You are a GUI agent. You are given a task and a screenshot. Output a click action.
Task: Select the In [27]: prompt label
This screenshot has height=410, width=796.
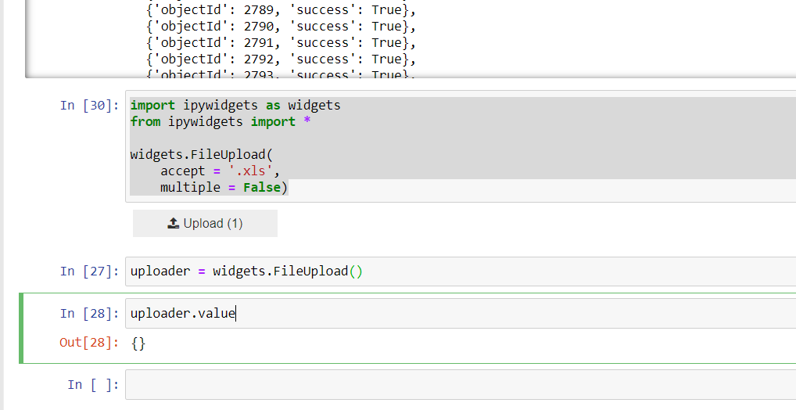(90, 272)
